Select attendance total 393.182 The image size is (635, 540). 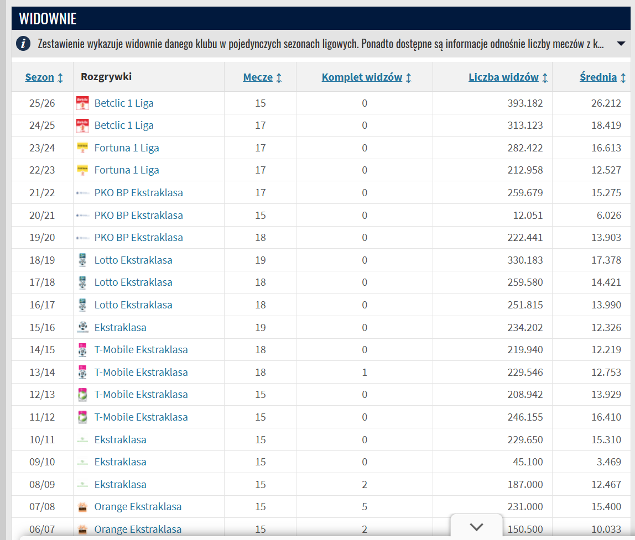pyautogui.click(x=525, y=103)
